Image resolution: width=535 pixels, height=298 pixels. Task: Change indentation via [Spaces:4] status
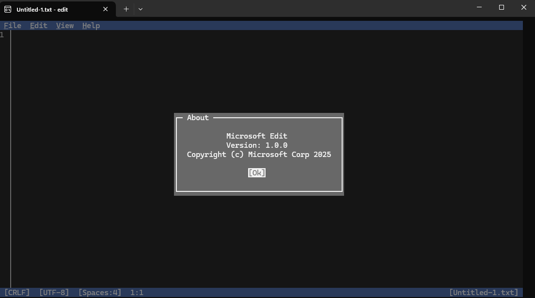[x=100, y=293]
